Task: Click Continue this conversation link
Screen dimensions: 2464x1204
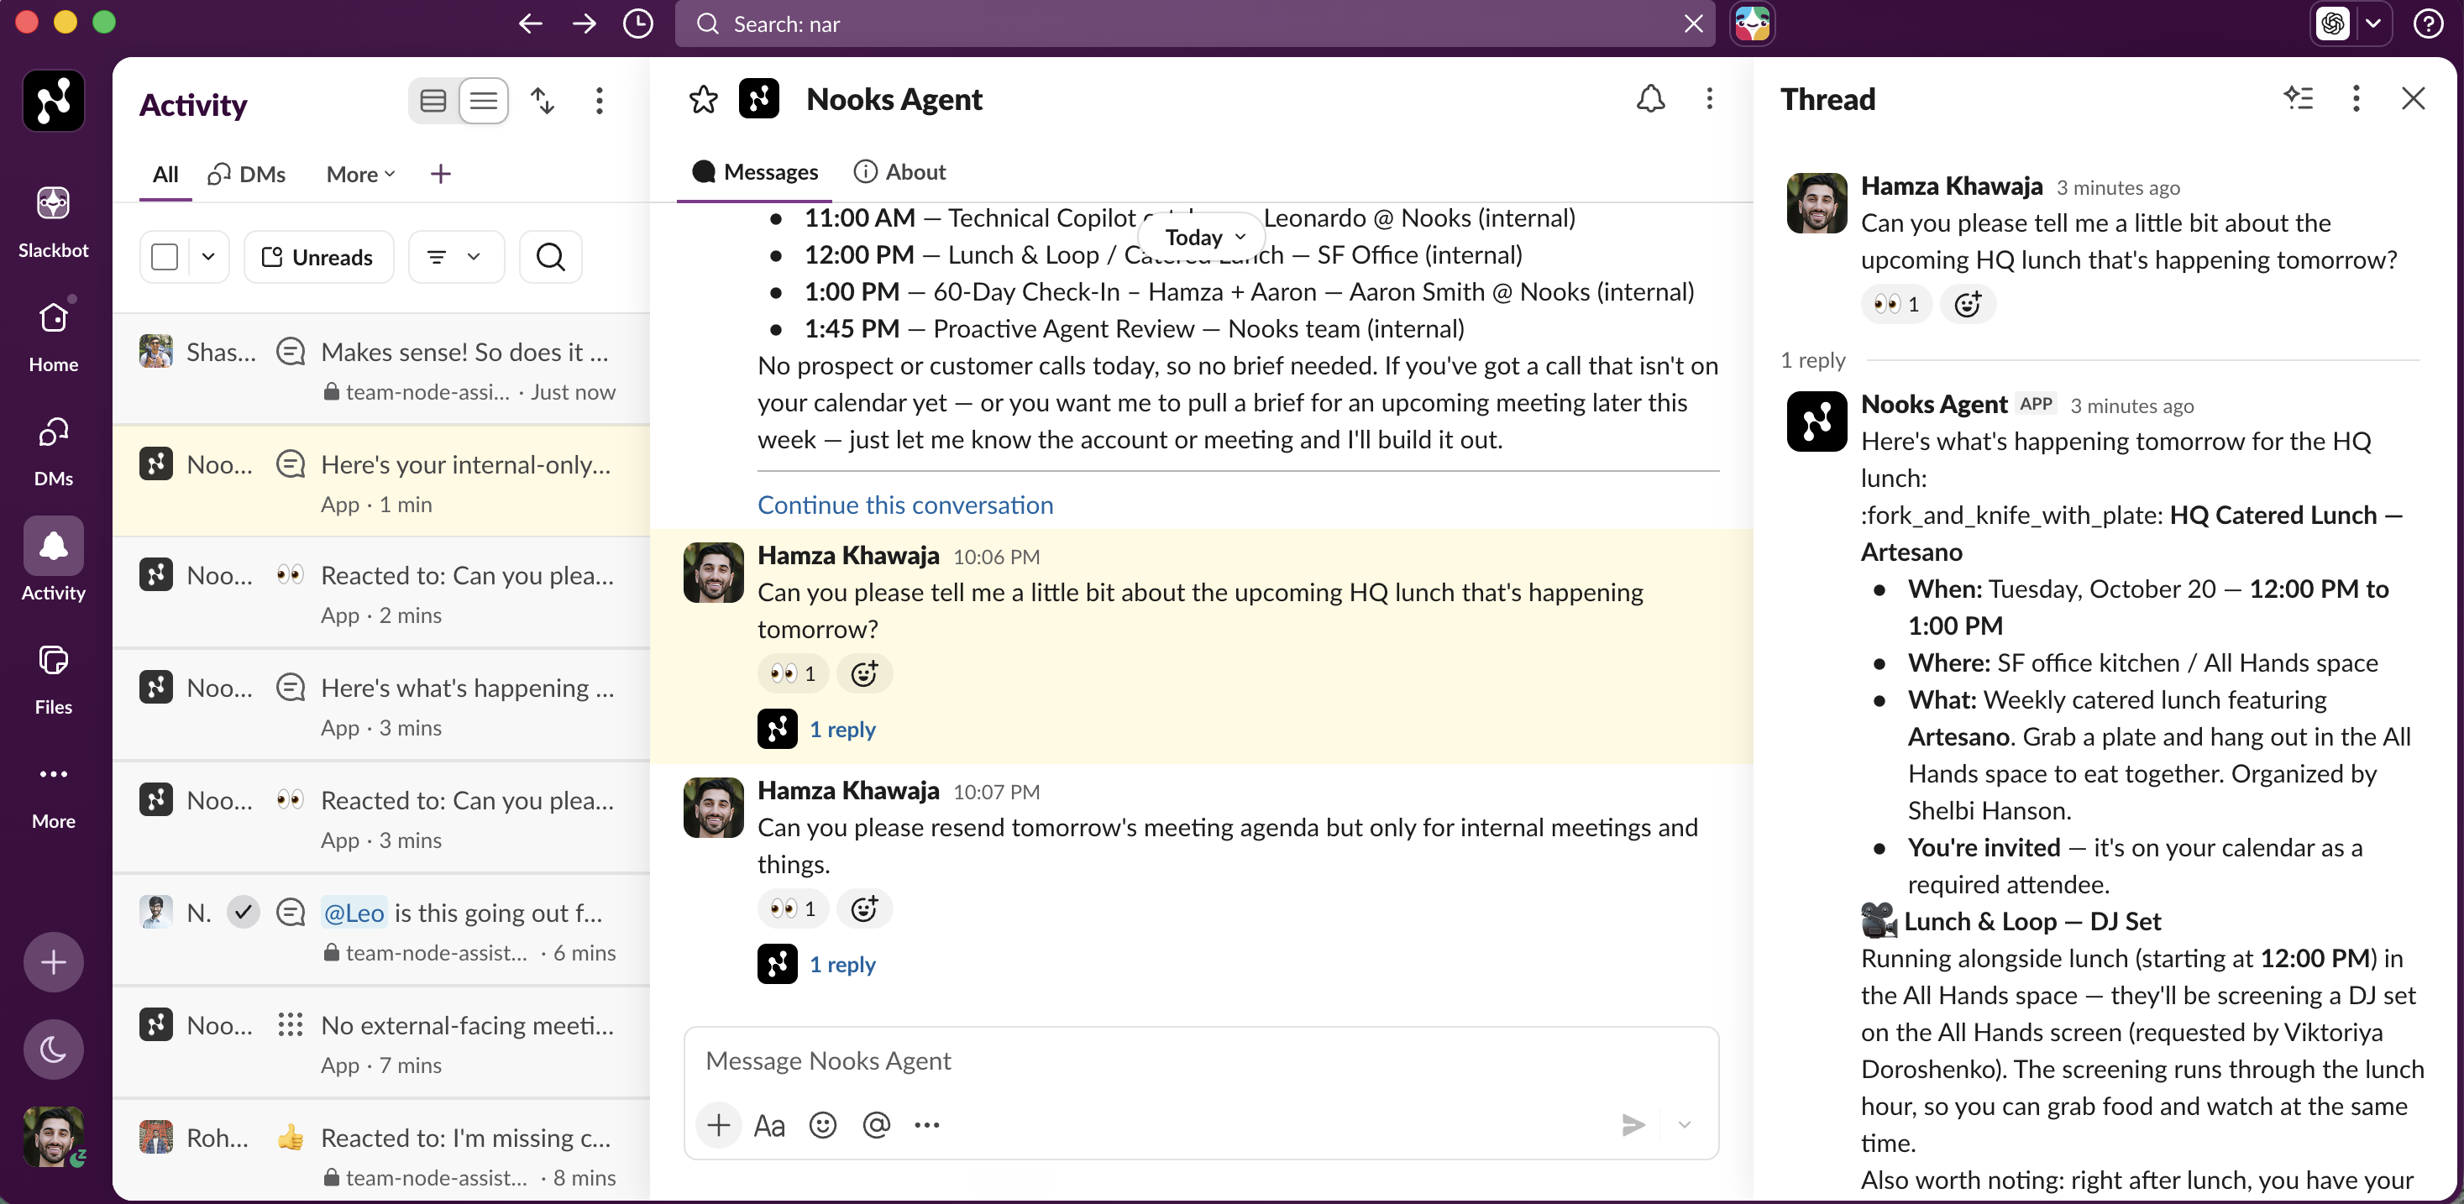Action: [904, 505]
